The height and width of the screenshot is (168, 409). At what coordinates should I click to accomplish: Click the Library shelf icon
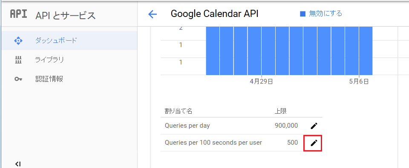[18, 60]
